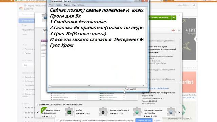This screenshot has height=122, width=217.
Task: Click the line '3.Цвет Вк(Разные цвета)' in Notepad
Action: [78, 34]
